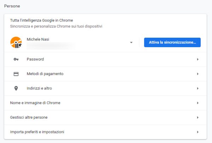Select the 'Metodi di pagamento' label
The height and width of the screenshot is (143, 212).
tap(45, 74)
